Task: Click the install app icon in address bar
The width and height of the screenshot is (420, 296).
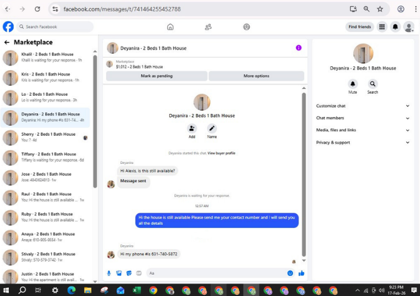Action: (x=353, y=9)
